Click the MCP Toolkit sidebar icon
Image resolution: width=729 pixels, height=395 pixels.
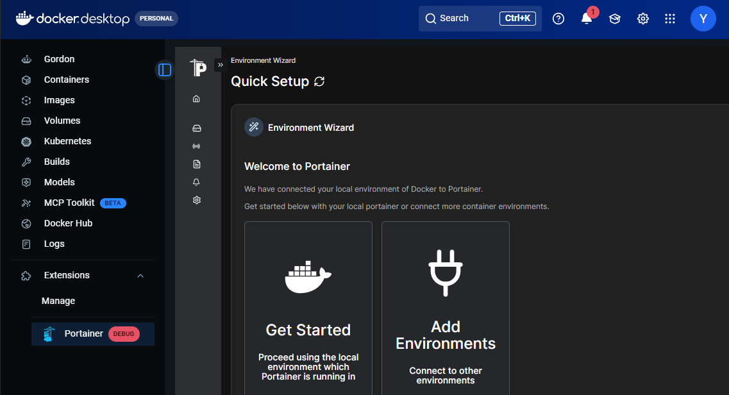point(26,203)
